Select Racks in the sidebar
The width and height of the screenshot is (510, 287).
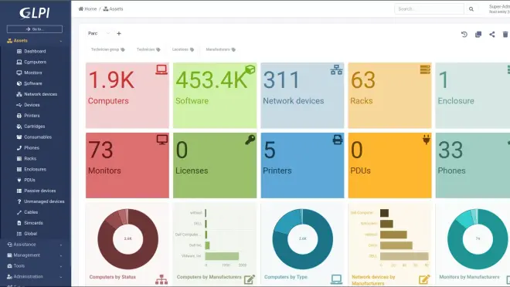coord(26,158)
